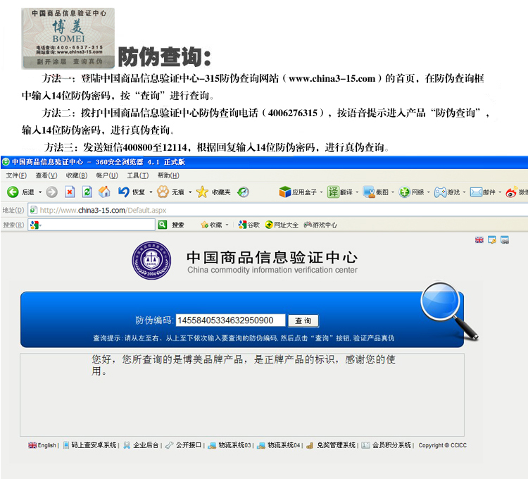
Task: Expand the 网银 dropdown arrow
Action: pyautogui.click(x=428, y=192)
